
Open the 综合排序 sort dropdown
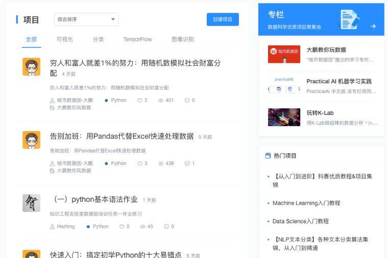pos(86,19)
